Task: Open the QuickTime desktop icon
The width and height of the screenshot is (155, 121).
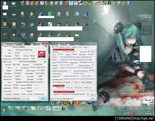Action: pyautogui.click(x=5, y=36)
